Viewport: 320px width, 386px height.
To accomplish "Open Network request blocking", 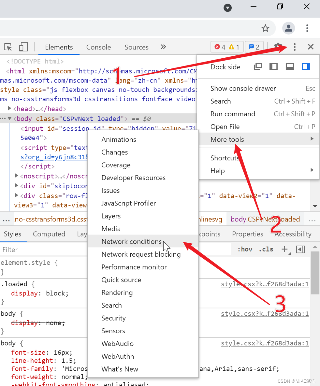I will click(143, 254).
